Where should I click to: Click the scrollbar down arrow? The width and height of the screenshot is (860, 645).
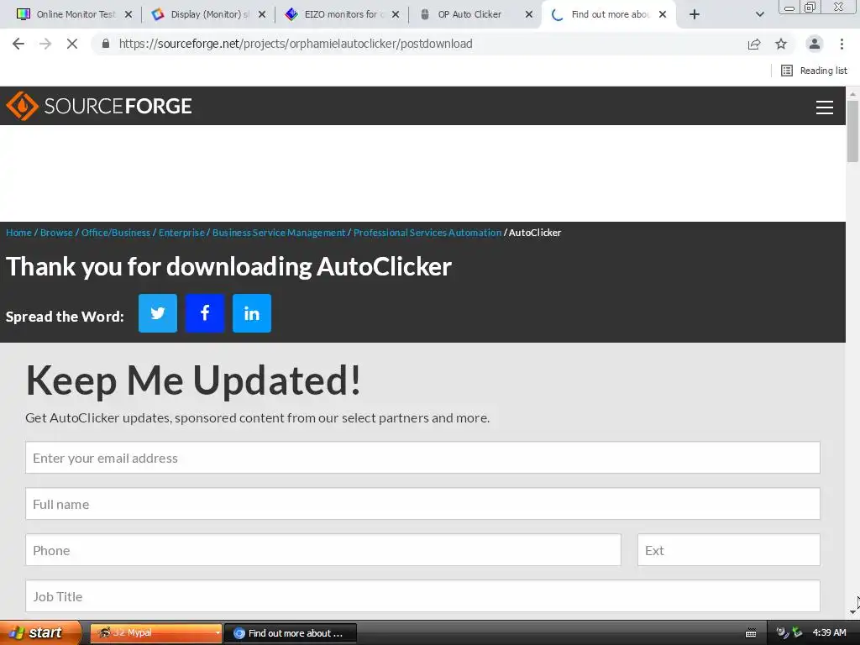tap(852, 611)
